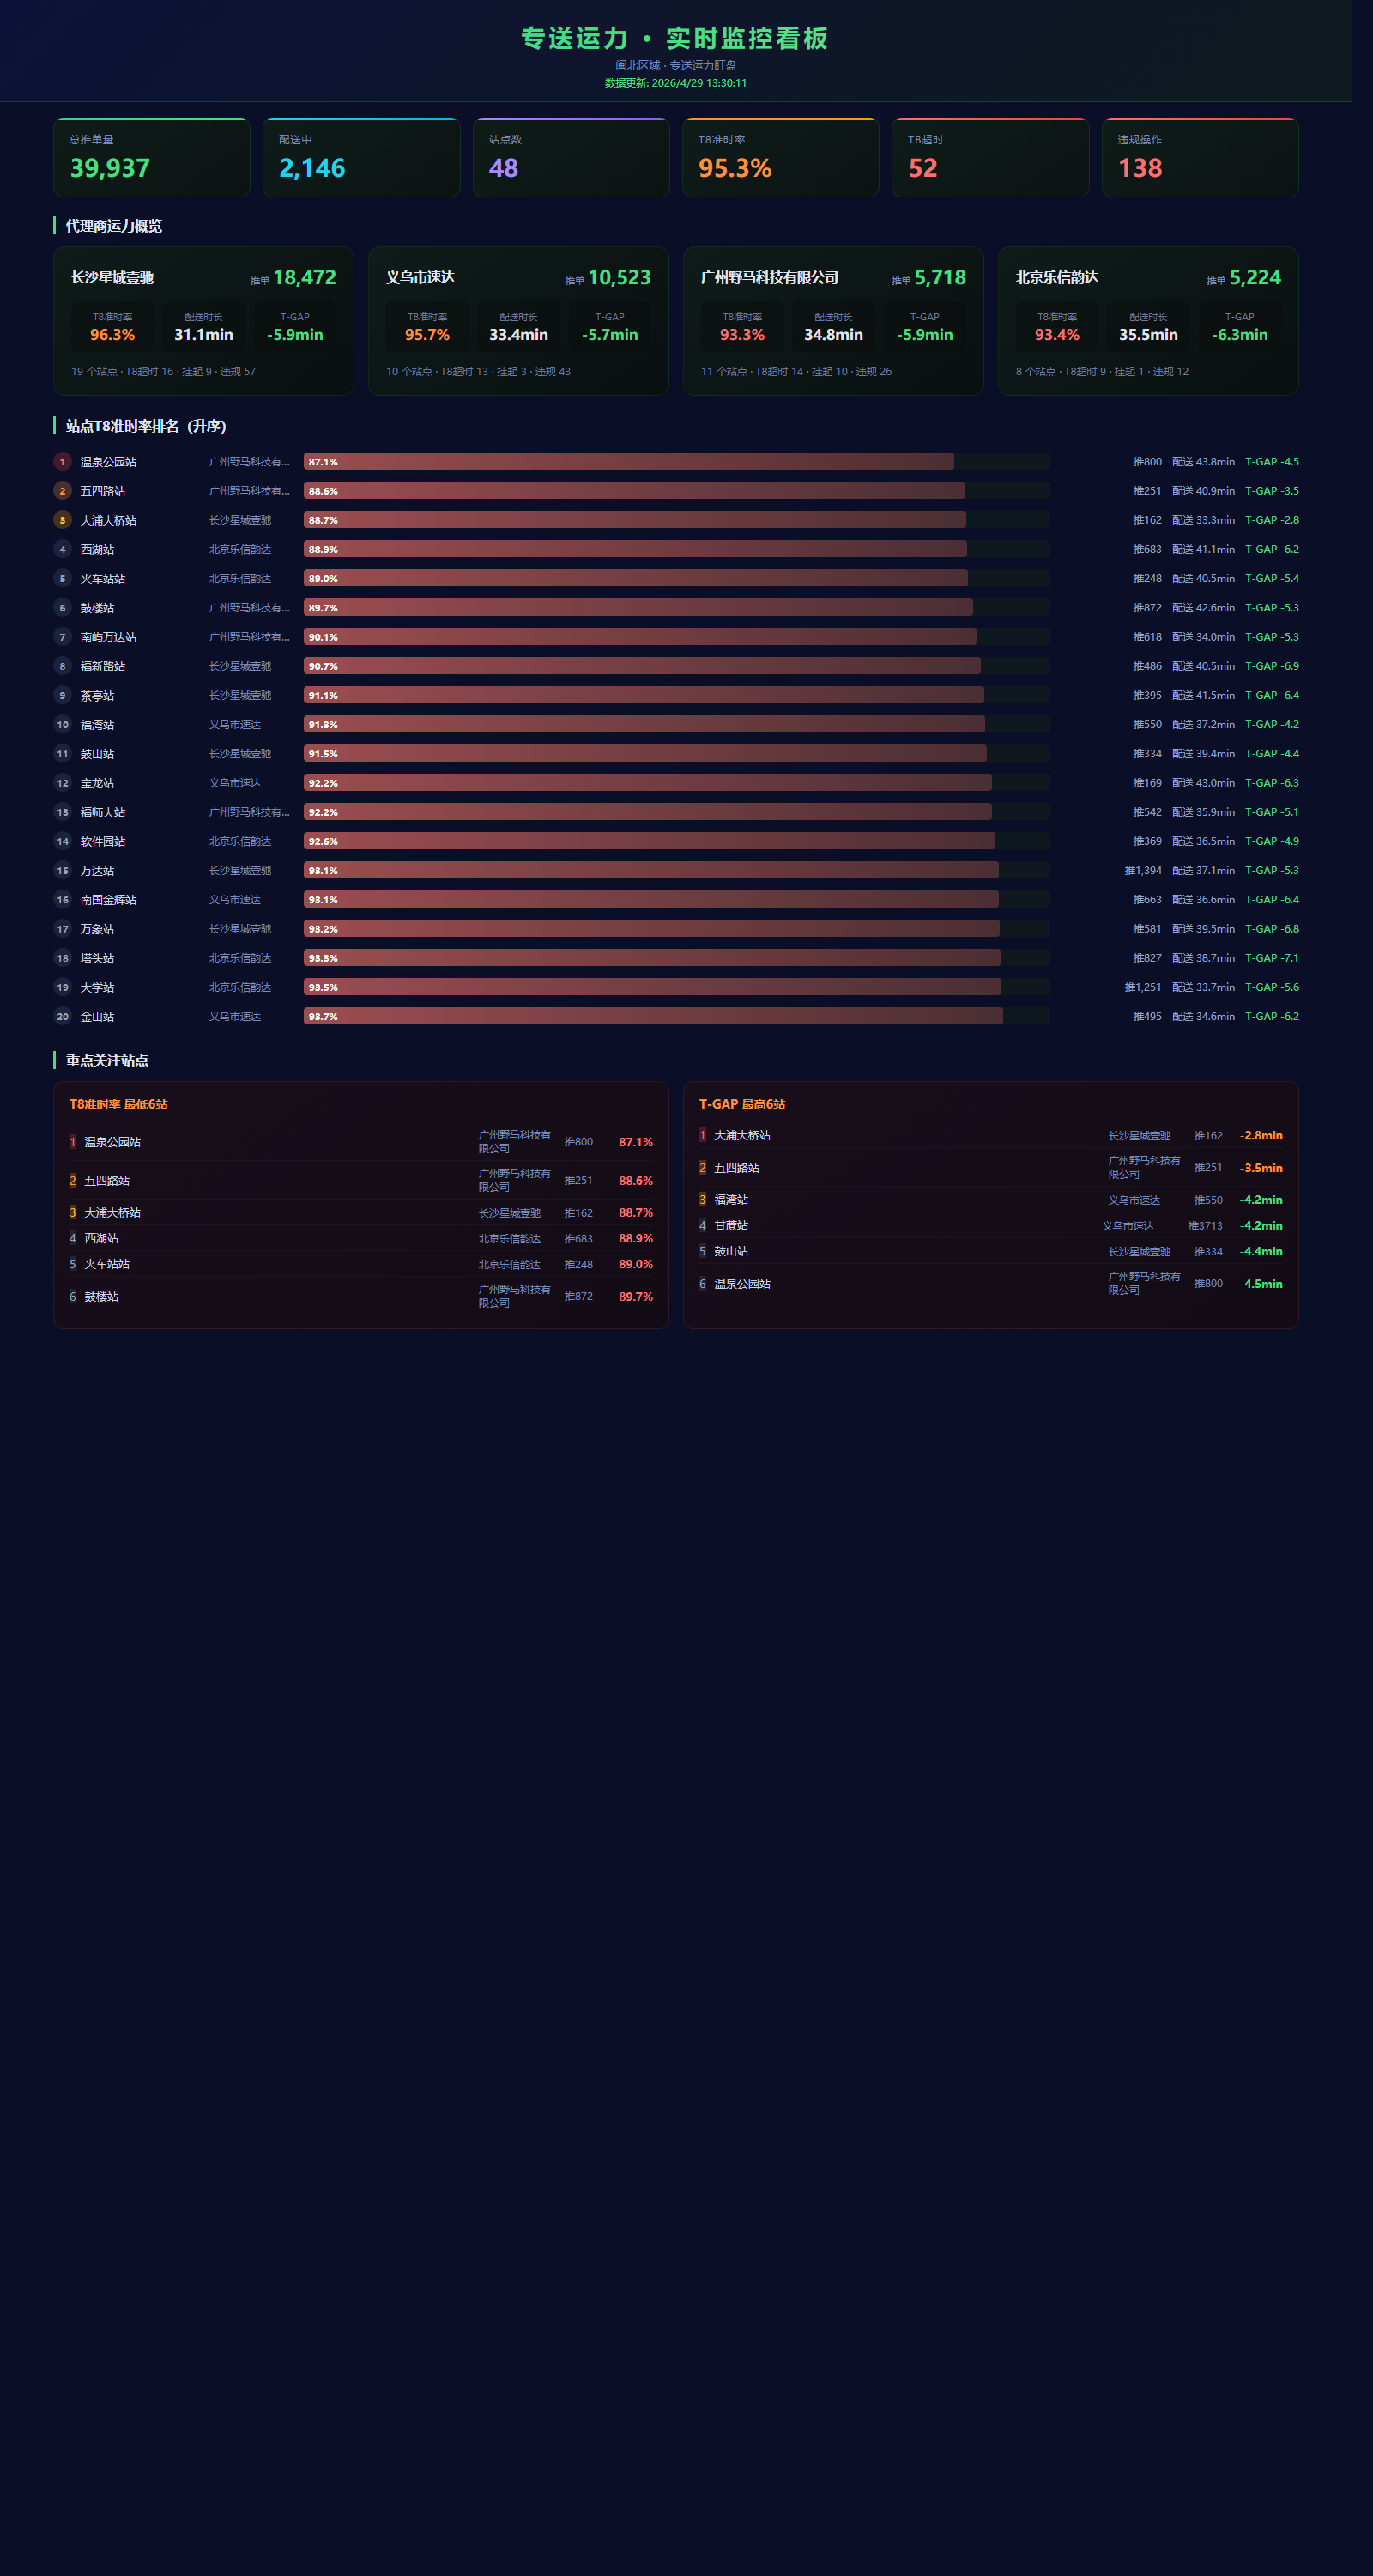Select station name 万象站 in the ranking
This screenshot has height=2576, width=1373.
[x=97, y=929]
